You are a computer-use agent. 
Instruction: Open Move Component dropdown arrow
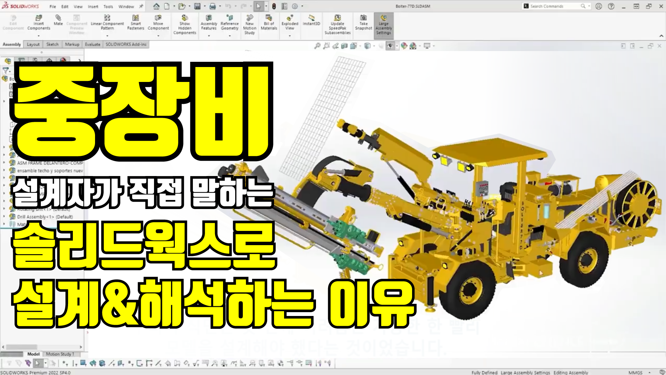click(x=158, y=36)
